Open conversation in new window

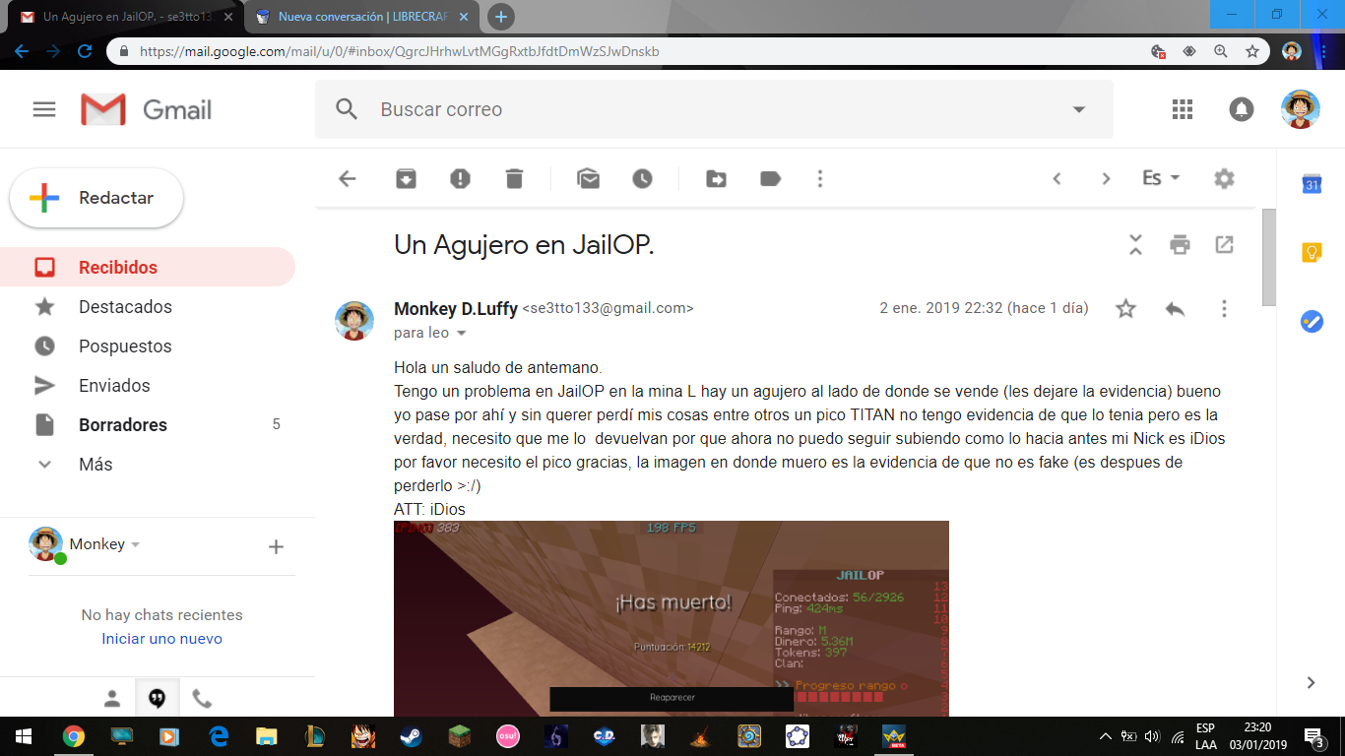[1224, 245]
